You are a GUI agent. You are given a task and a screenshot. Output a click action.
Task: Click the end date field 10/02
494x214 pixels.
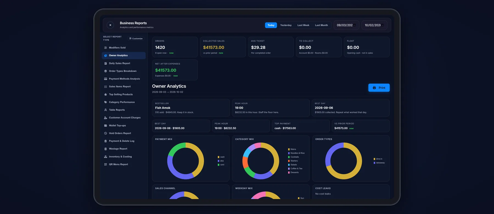374,25
